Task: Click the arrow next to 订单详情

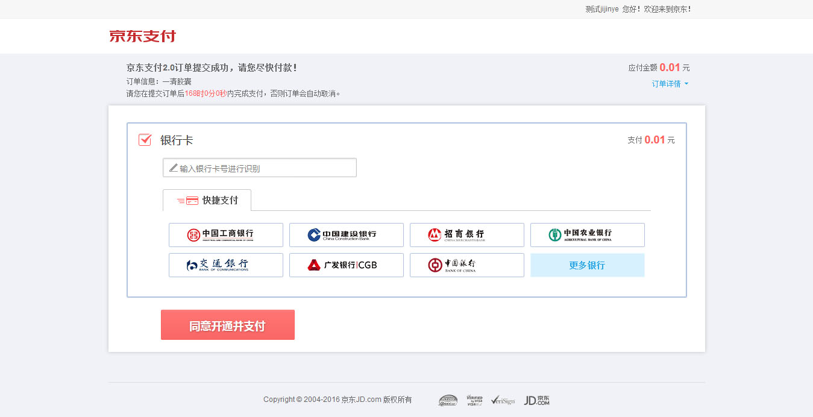Action: click(686, 84)
